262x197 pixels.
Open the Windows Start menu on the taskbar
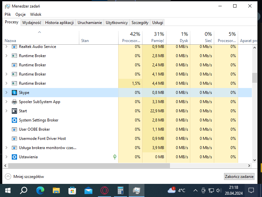point(8,190)
